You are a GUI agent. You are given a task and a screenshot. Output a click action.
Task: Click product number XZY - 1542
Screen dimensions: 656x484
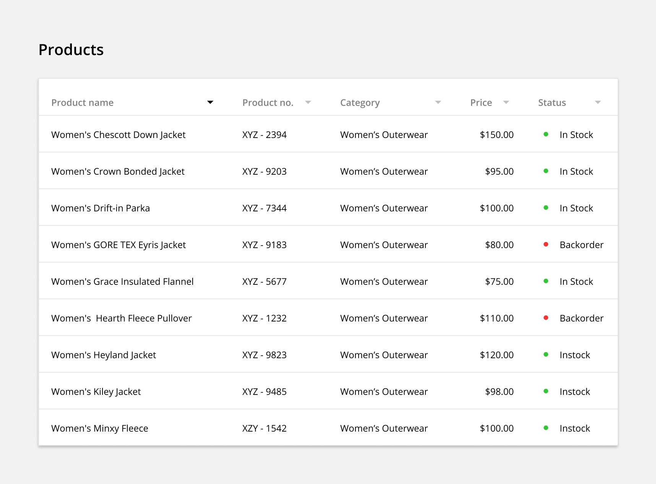(265, 428)
